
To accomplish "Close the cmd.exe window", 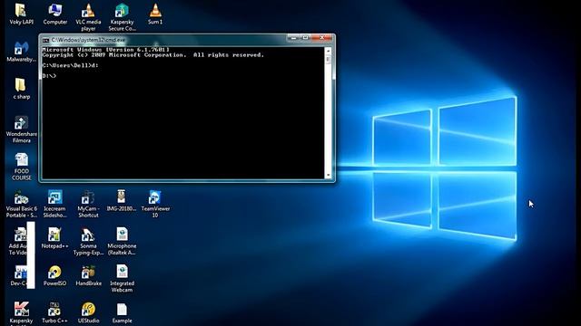I will coord(321,38).
